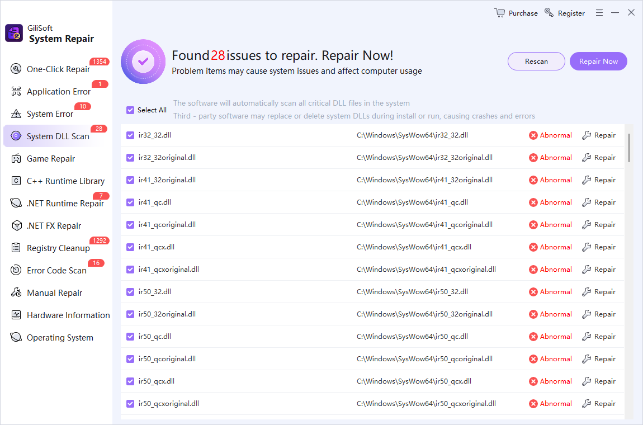This screenshot has height=425, width=643.
Task: Uncheck the ir41_32original.dll checkbox
Action: click(130, 180)
